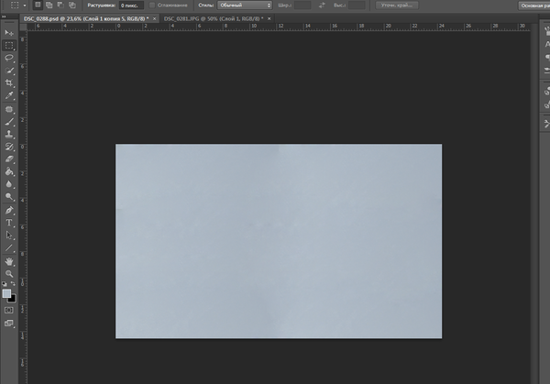
Task: Select the Pen tool
Action: tap(9, 210)
